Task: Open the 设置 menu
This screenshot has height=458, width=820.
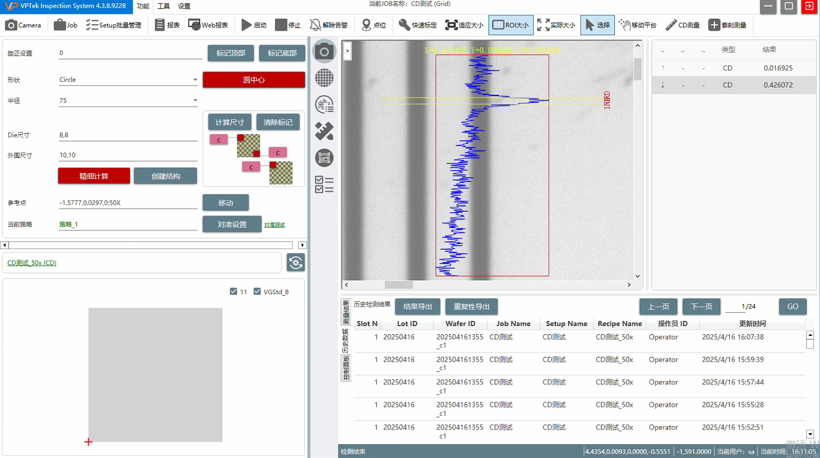Action: click(184, 6)
